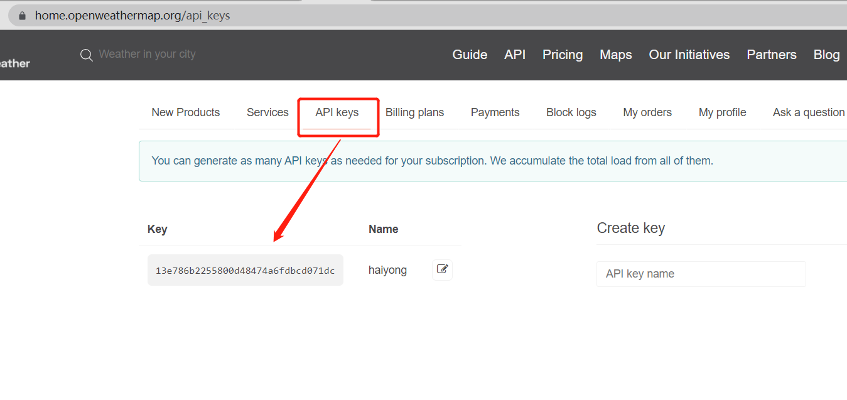Viewport: 847px width, 400px height.
Task: Open the Guide nav link
Action: click(x=470, y=55)
